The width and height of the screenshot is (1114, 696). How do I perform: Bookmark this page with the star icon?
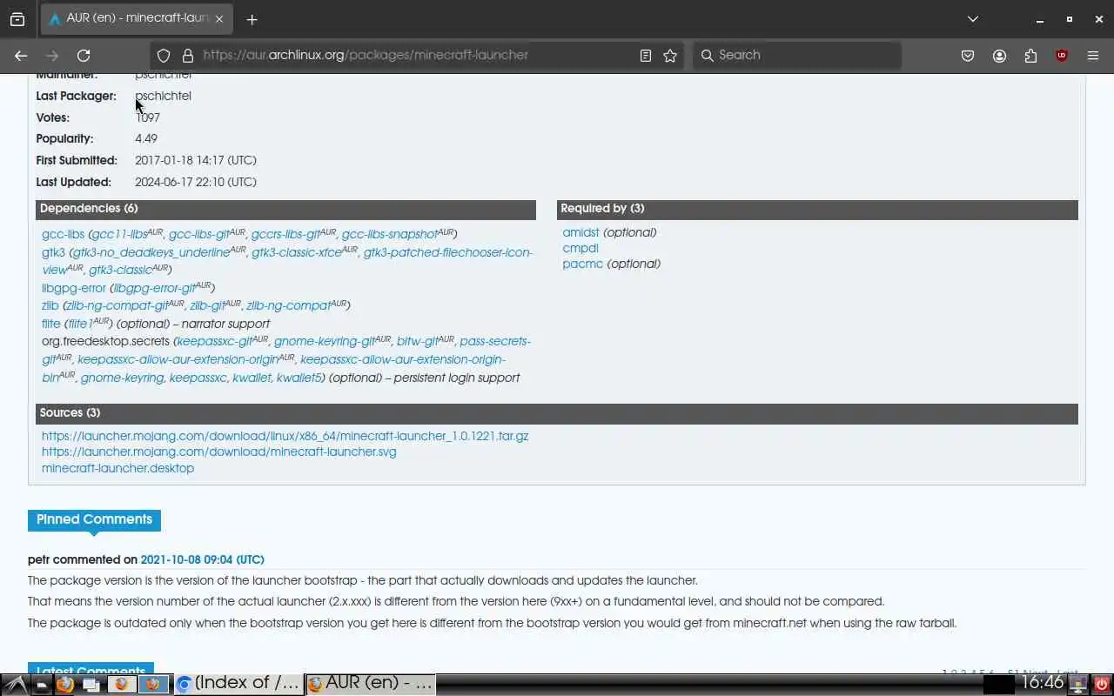click(x=670, y=55)
